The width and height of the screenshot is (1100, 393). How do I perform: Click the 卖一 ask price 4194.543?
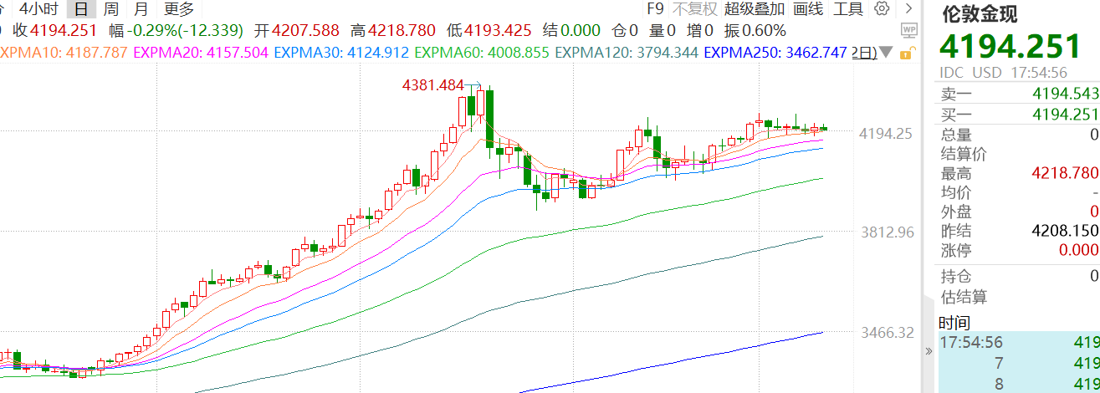tap(1065, 95)
